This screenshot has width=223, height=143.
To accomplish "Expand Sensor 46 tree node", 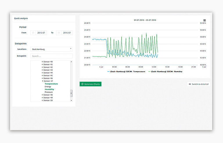I will click(42, 78).
